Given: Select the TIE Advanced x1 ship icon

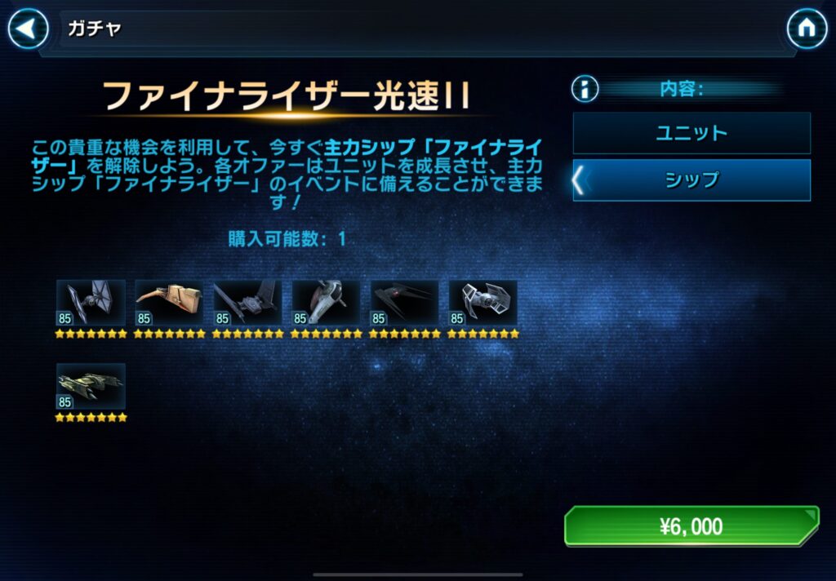Looking at the screenshot, I should pos(482,303).
